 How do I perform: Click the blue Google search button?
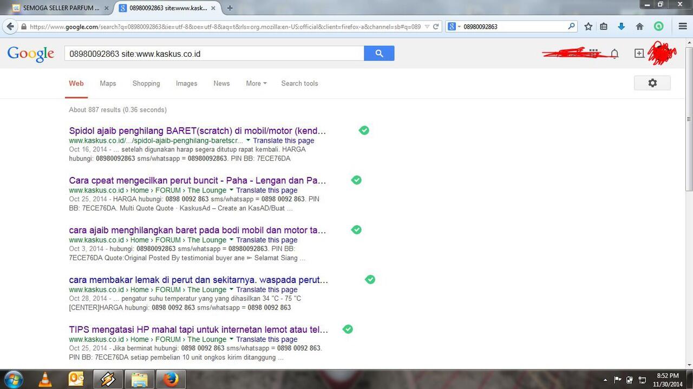379,54
